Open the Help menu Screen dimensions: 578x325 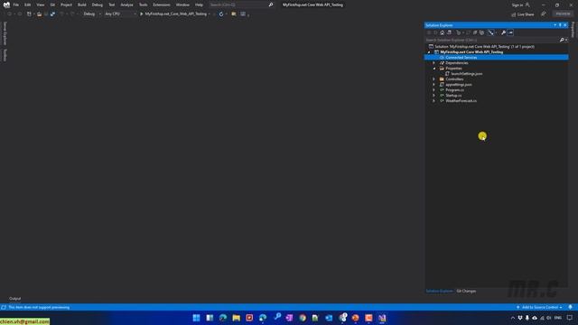click(199, 5)
